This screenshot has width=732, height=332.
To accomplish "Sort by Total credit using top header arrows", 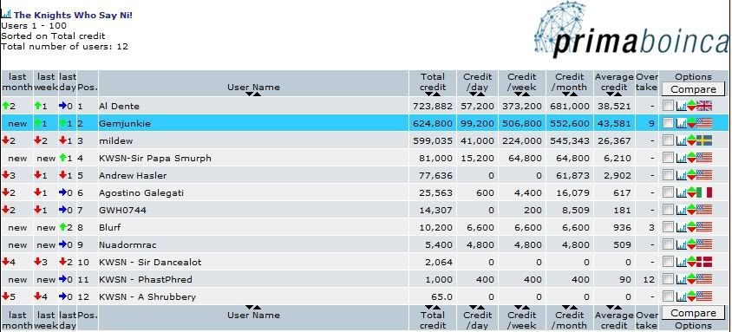I will (x=432, y=94).
